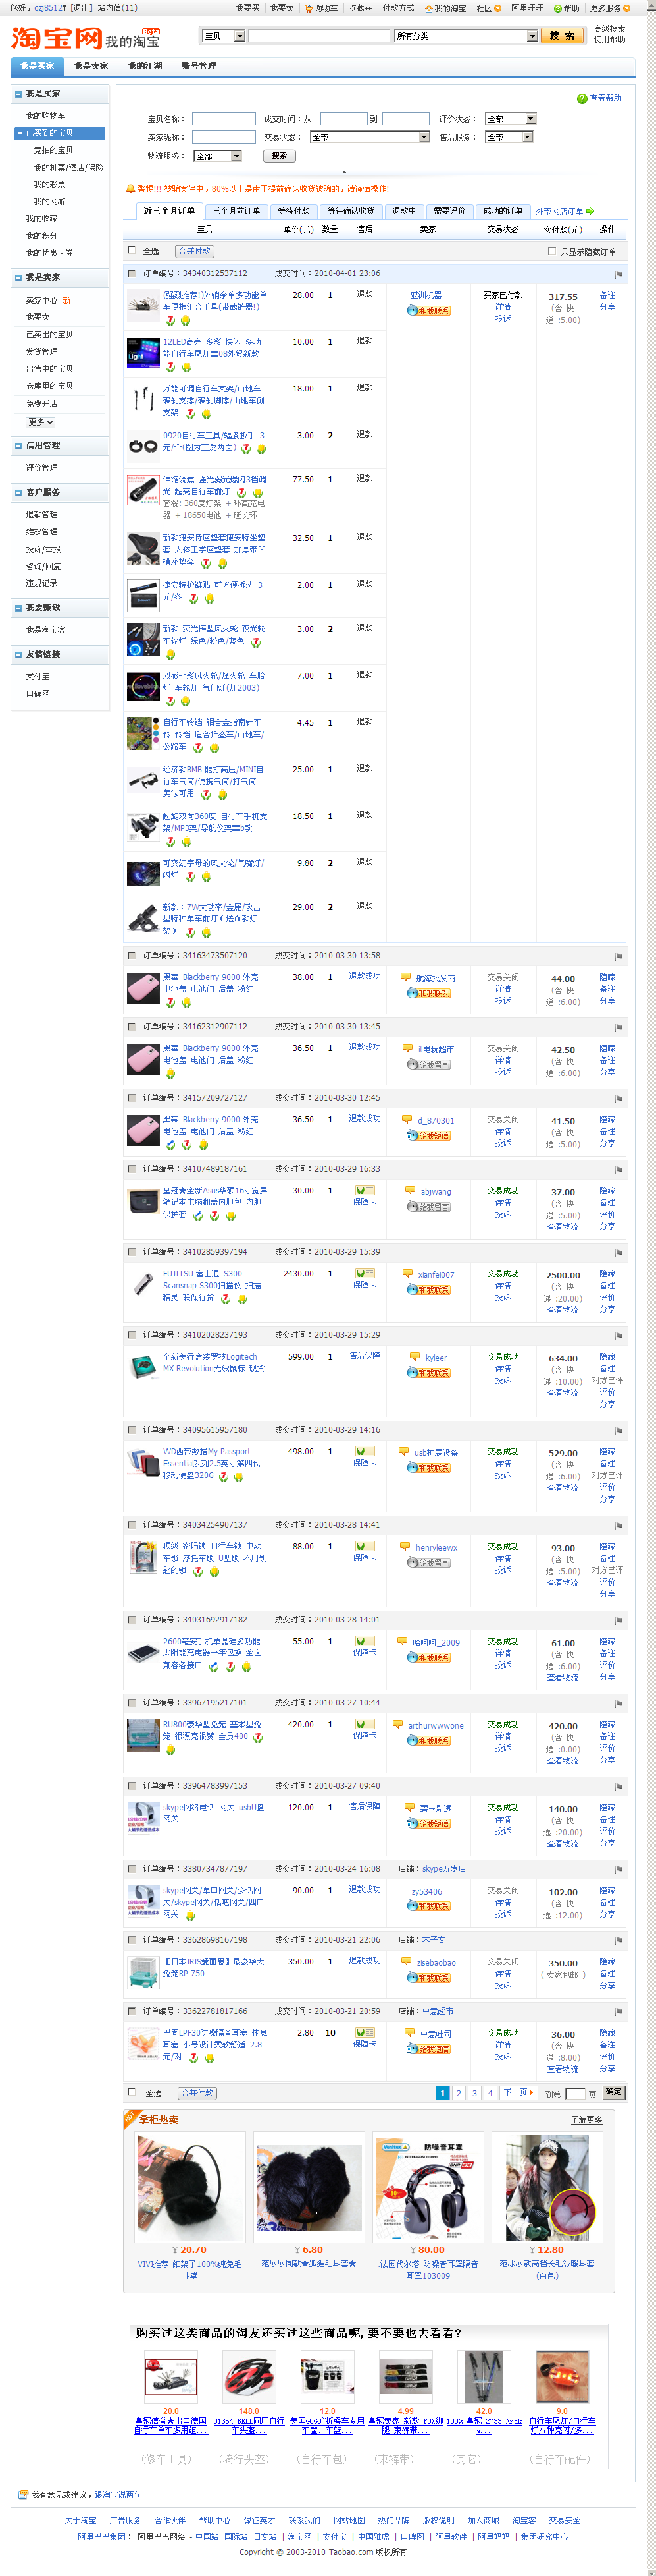Check the box for order 34163473507120
Screen dimensions: 656x2576
click(x=131, y=955)
